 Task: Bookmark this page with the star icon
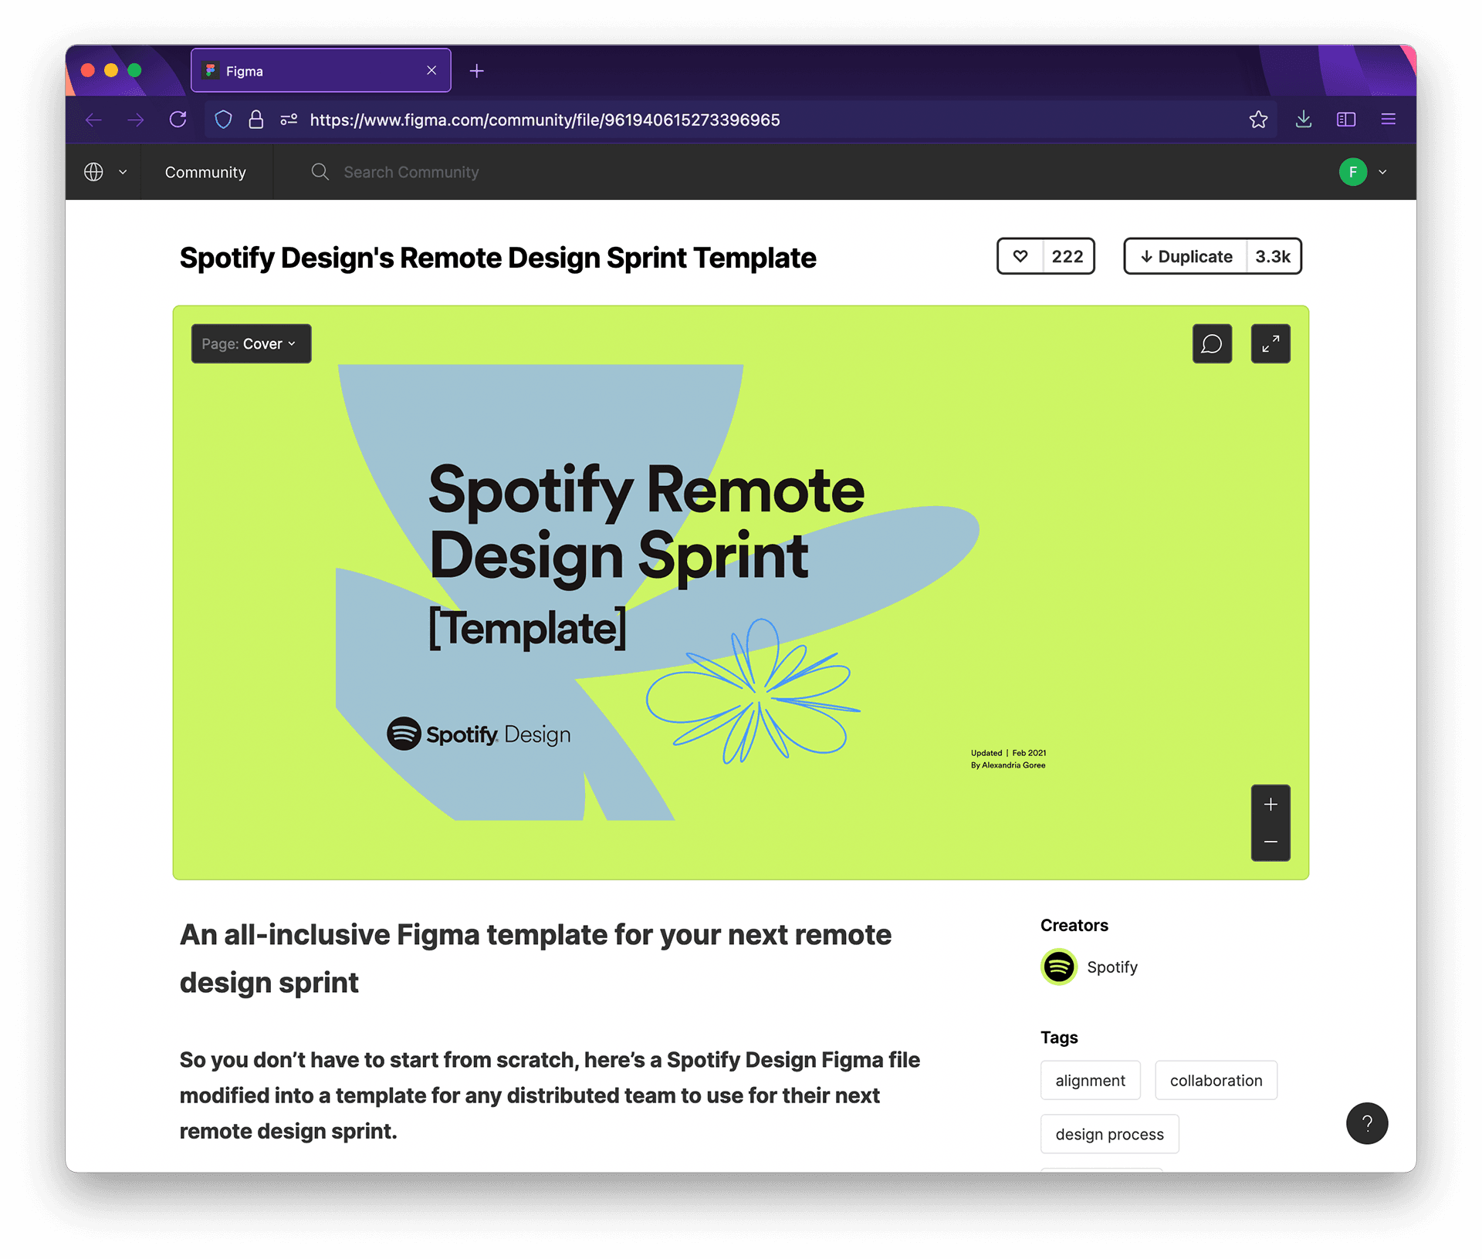tap(1258, 120)
